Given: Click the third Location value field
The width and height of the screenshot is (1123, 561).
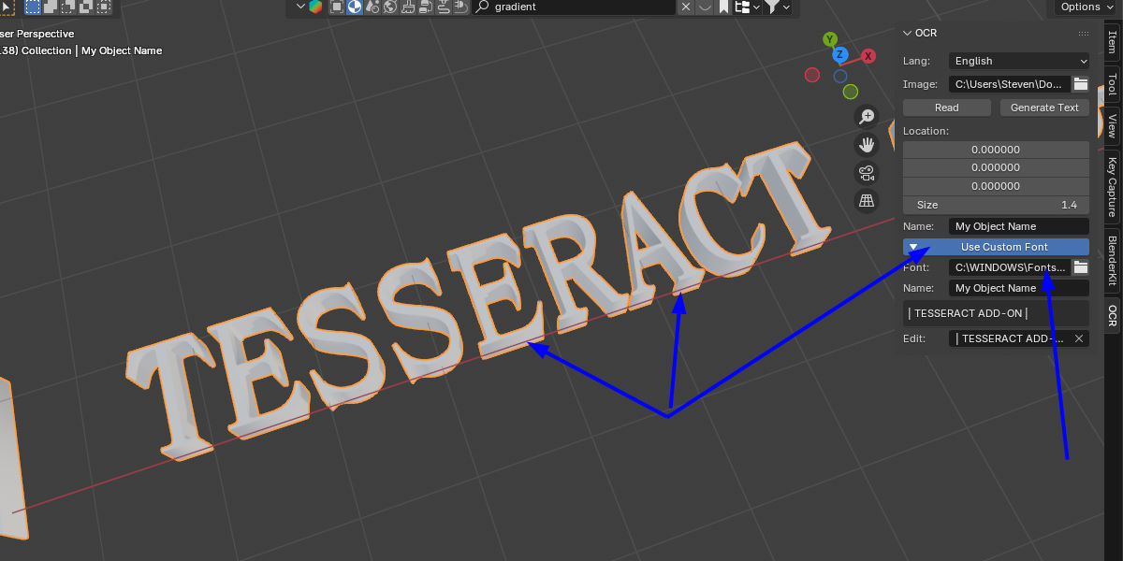Looking at the screenshot, I should [996, 186].
